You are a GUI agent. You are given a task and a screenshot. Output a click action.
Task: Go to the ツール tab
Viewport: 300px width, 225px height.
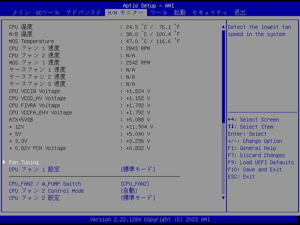pos(158,12)
